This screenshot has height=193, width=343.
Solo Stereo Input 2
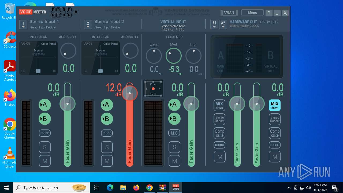pyautogui.click(x=107, y=147)
